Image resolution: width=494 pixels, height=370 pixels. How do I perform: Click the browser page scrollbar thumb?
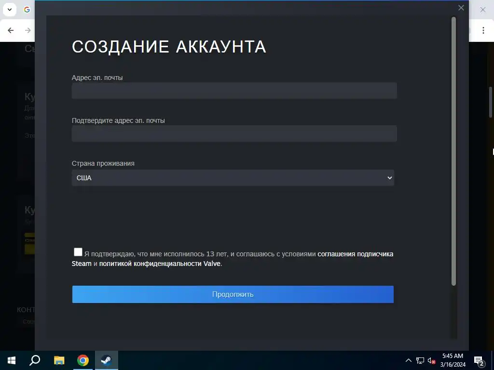[x=491, y=102]
